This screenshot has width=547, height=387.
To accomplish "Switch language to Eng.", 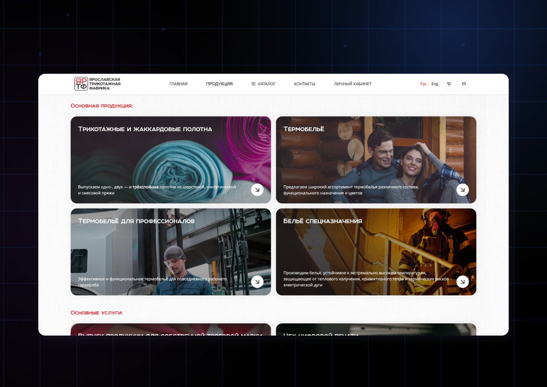I will click(435, 84).
